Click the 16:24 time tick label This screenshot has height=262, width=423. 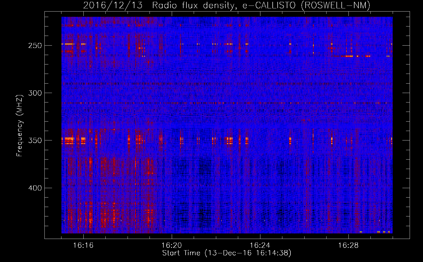[260, 245]
